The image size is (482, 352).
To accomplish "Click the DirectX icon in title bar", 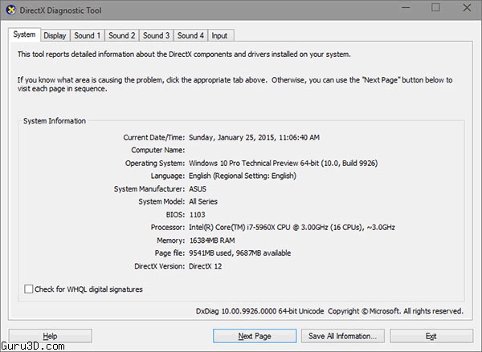I will 10,10.
